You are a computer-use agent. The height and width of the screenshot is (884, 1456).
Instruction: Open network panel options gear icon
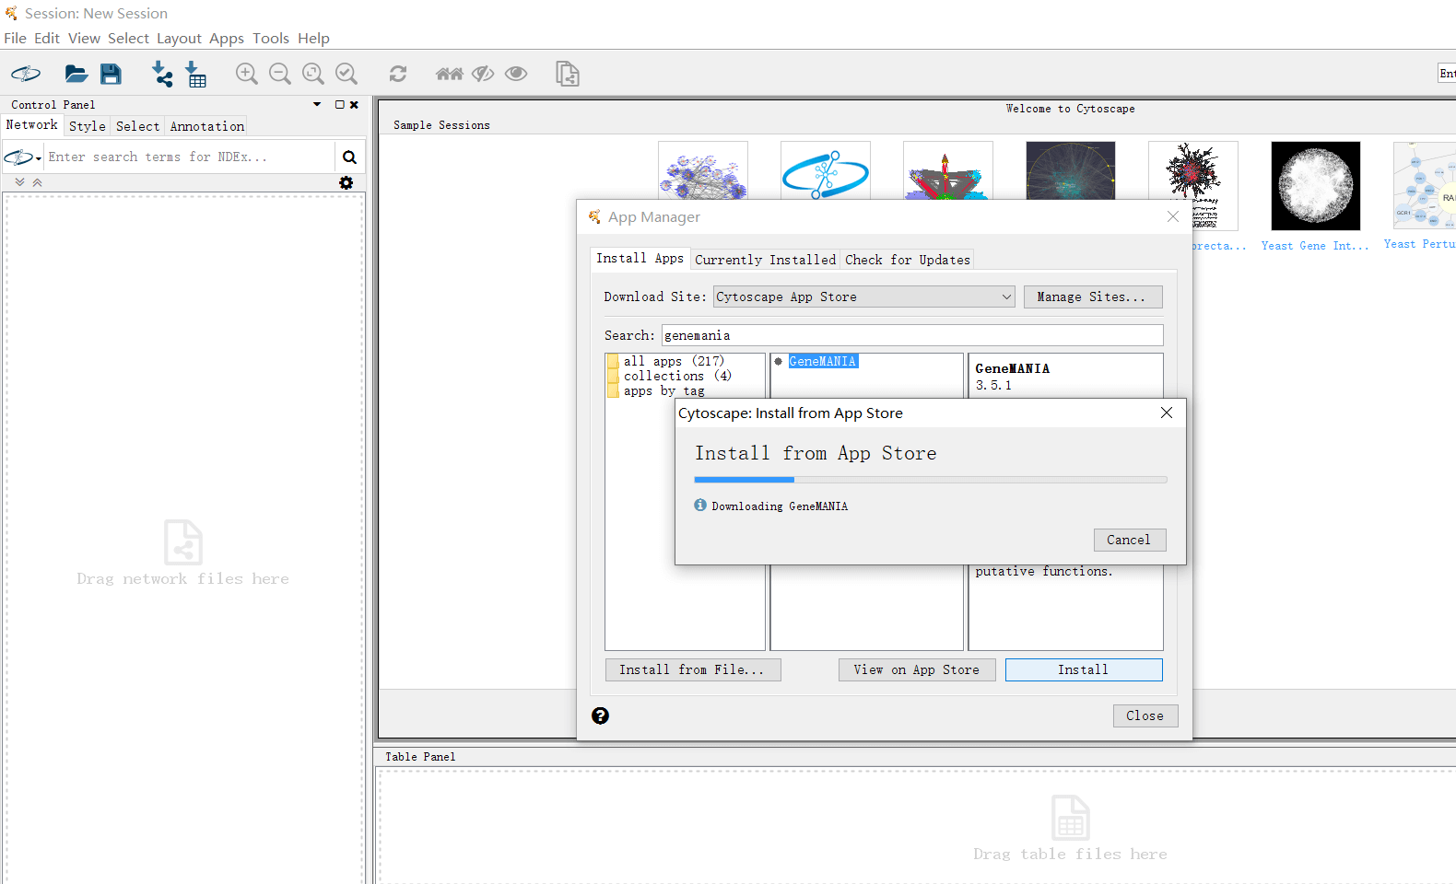pyautogui.click(x=346, y=183)
